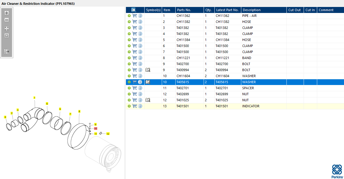Click the Perkins logo
The width and height of the screenshot is (344, 179).
pos(337,171)
